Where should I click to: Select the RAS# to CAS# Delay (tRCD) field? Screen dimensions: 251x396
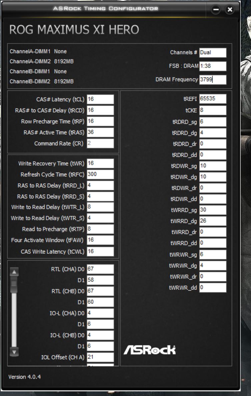pos(100,111)
